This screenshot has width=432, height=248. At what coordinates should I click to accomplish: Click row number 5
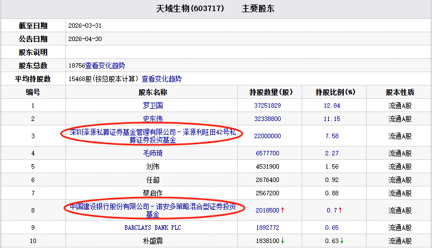tap(33, 166)
